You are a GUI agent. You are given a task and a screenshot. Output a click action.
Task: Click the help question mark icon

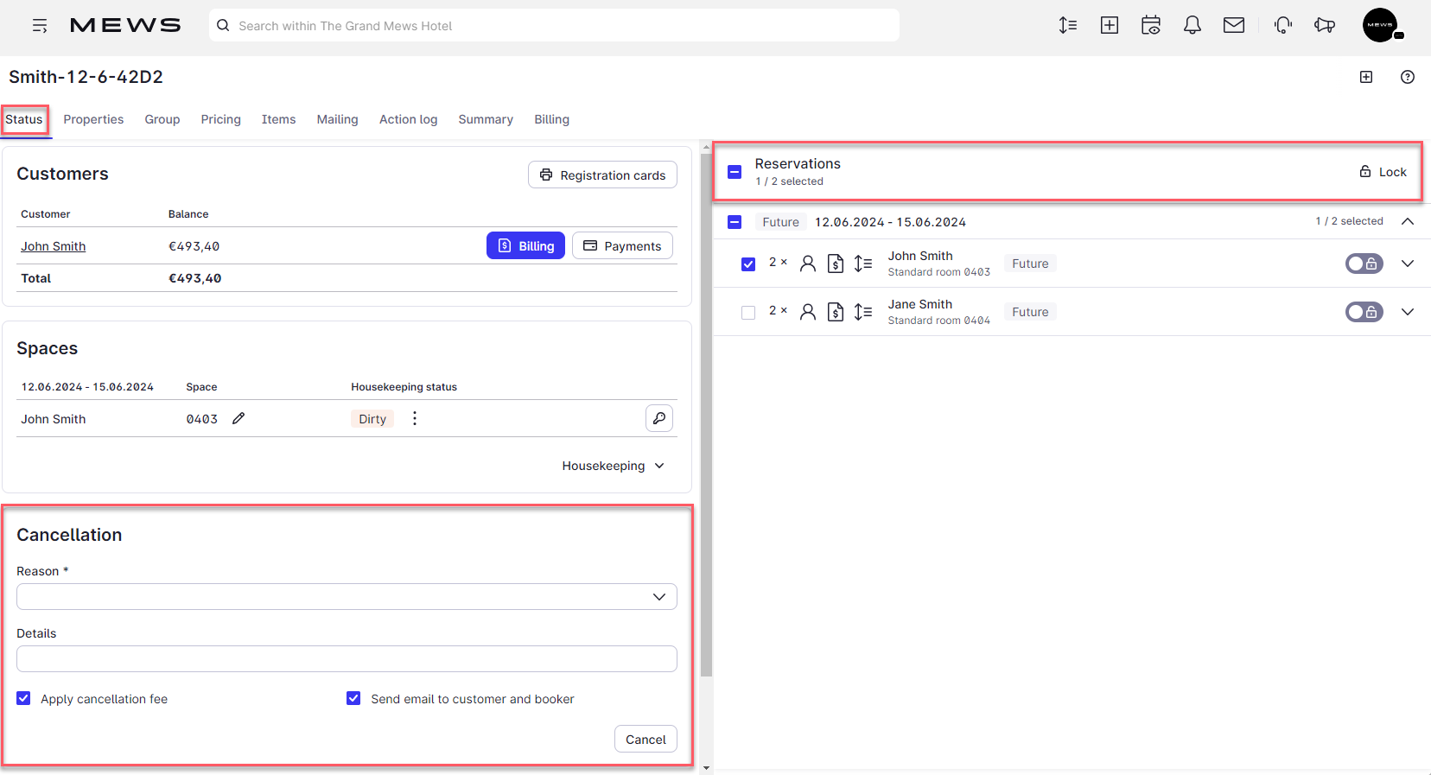pyautogui.click(x=1407, y=77)
